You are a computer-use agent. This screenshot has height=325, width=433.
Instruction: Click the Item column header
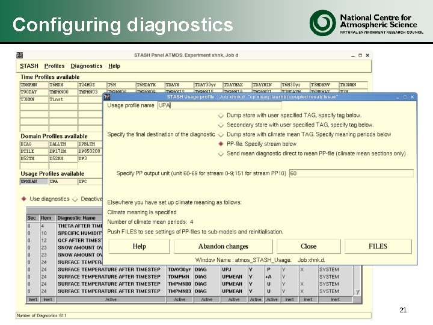click(x=46, y=218)
